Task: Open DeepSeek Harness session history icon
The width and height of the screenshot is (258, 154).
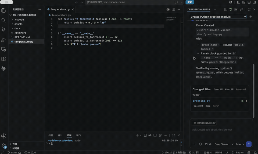Action: [225, 10]
